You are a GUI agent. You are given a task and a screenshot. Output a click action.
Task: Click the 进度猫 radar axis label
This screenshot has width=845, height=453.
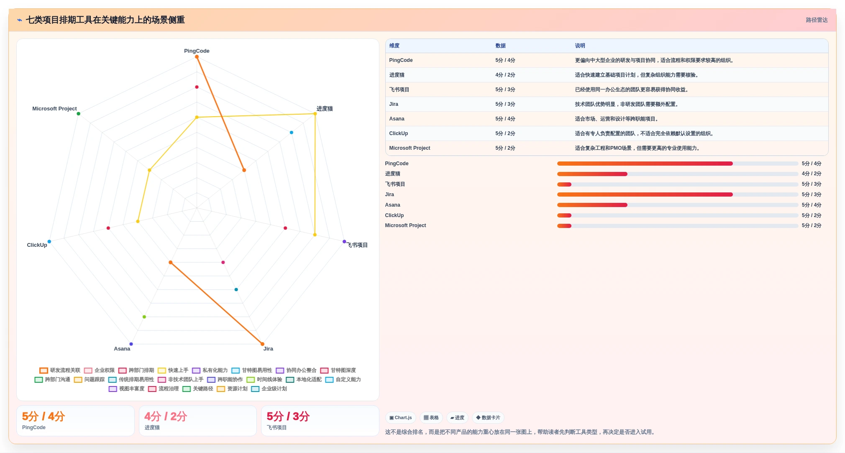pos(325,109)
